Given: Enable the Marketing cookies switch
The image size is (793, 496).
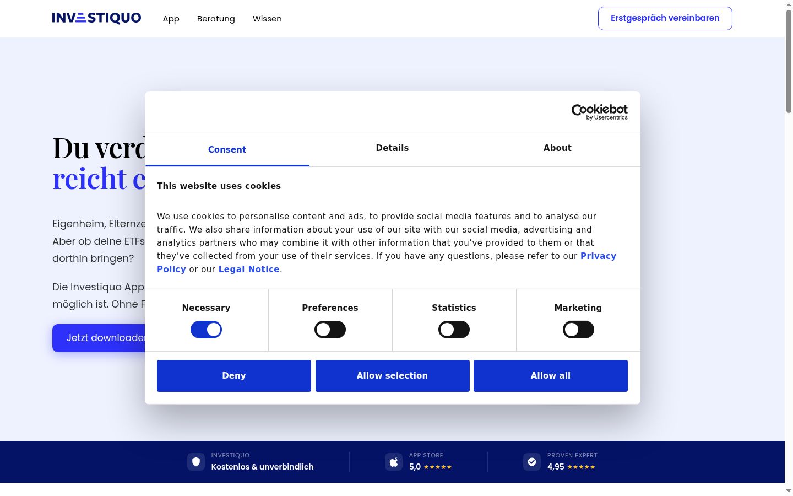Looking at the screenshot, I should click(578, 330).
